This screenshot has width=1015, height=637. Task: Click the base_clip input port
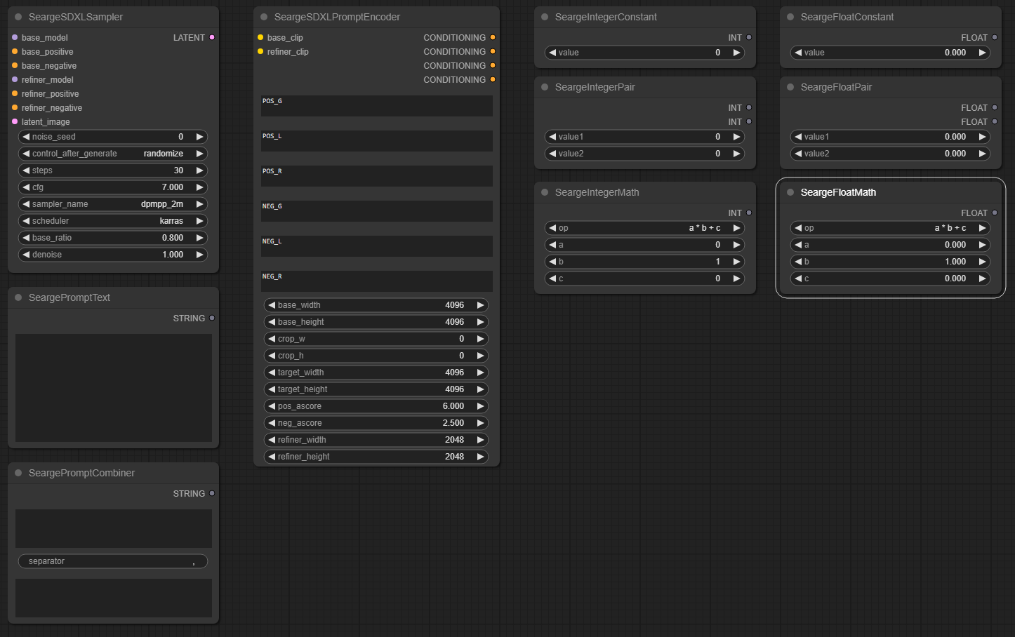pos(260,37)
